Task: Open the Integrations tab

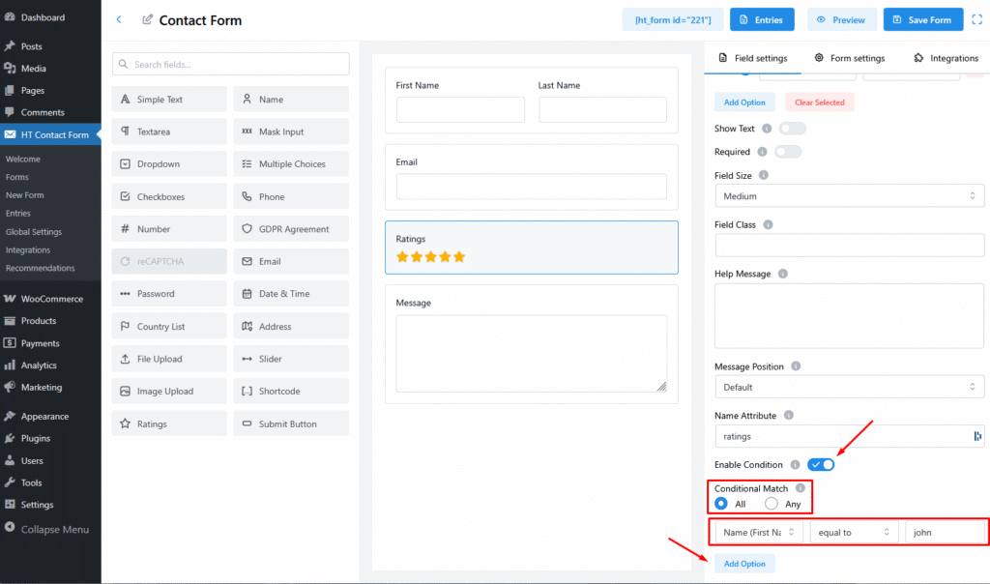Action: click(945, 58)
